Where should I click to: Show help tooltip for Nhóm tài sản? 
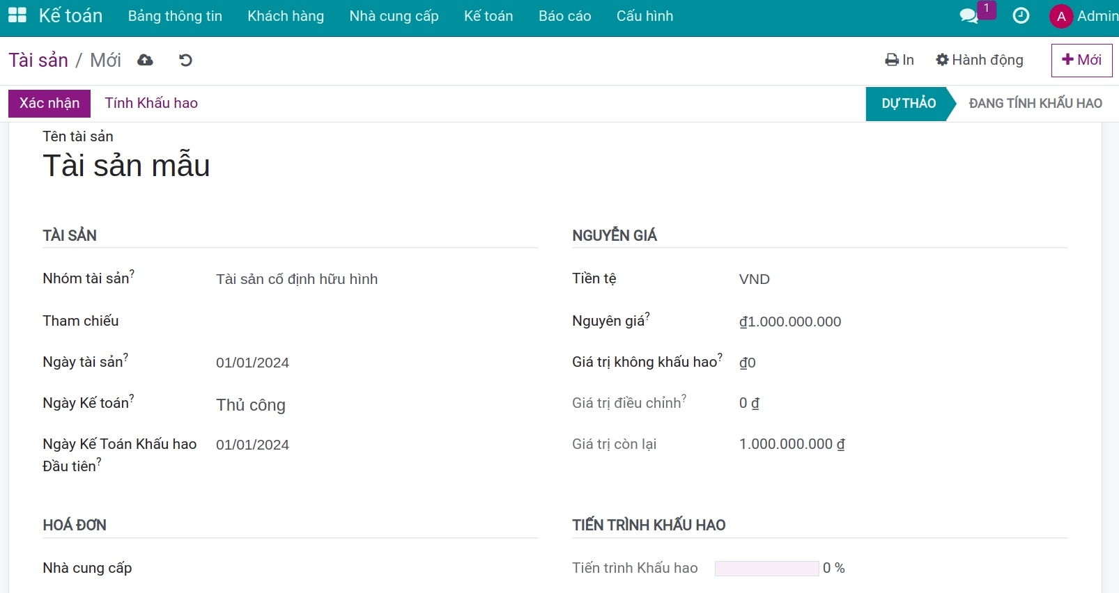coord(132,274)
